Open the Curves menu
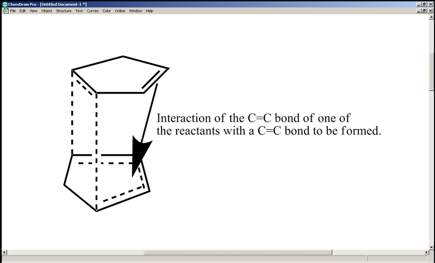This screenshot has width=435, height=263. [92, 11]
